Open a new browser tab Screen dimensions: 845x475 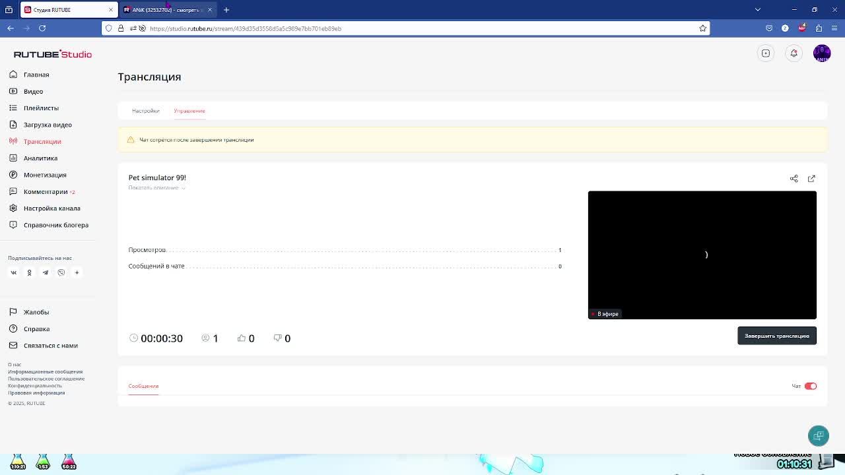coord(226,10)
